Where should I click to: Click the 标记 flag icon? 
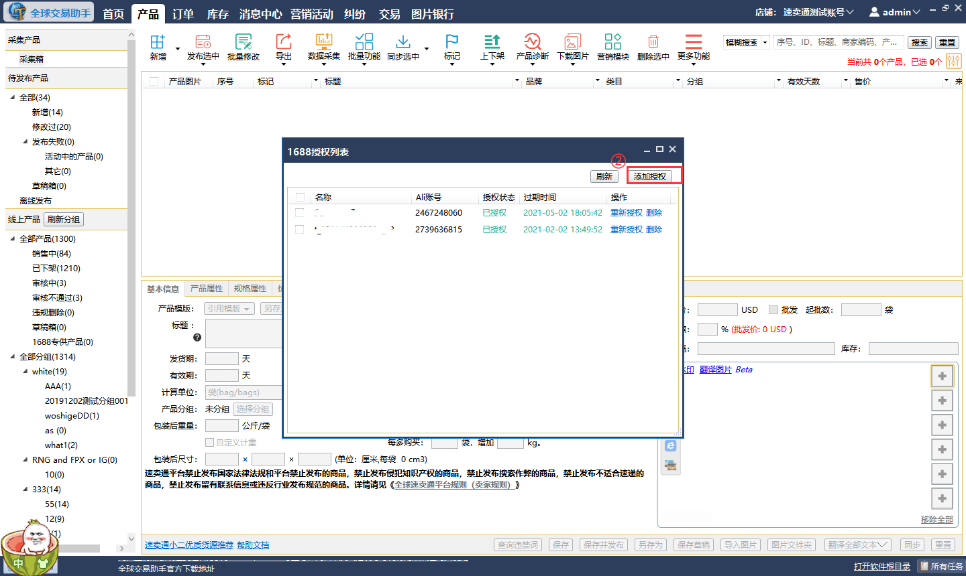452,42
